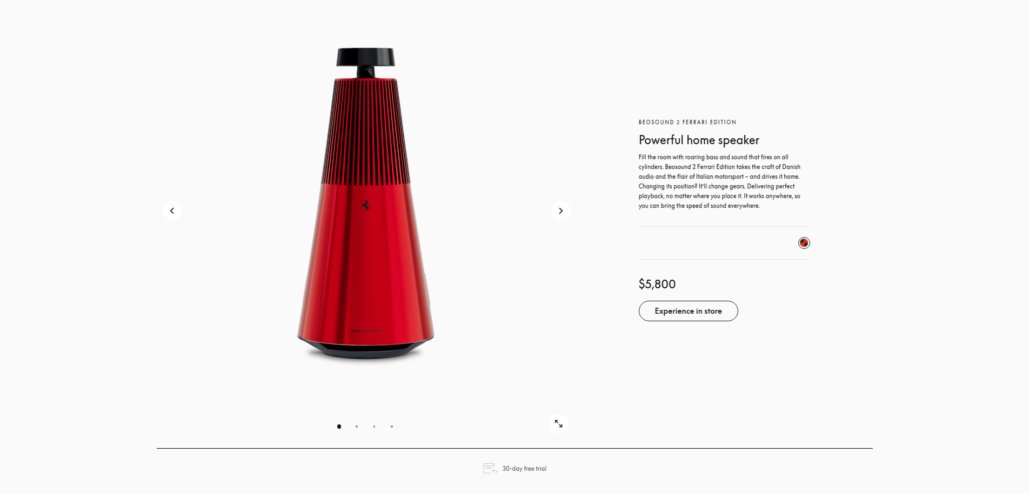Click the black control wheel atop speaker

coord(366,57)
